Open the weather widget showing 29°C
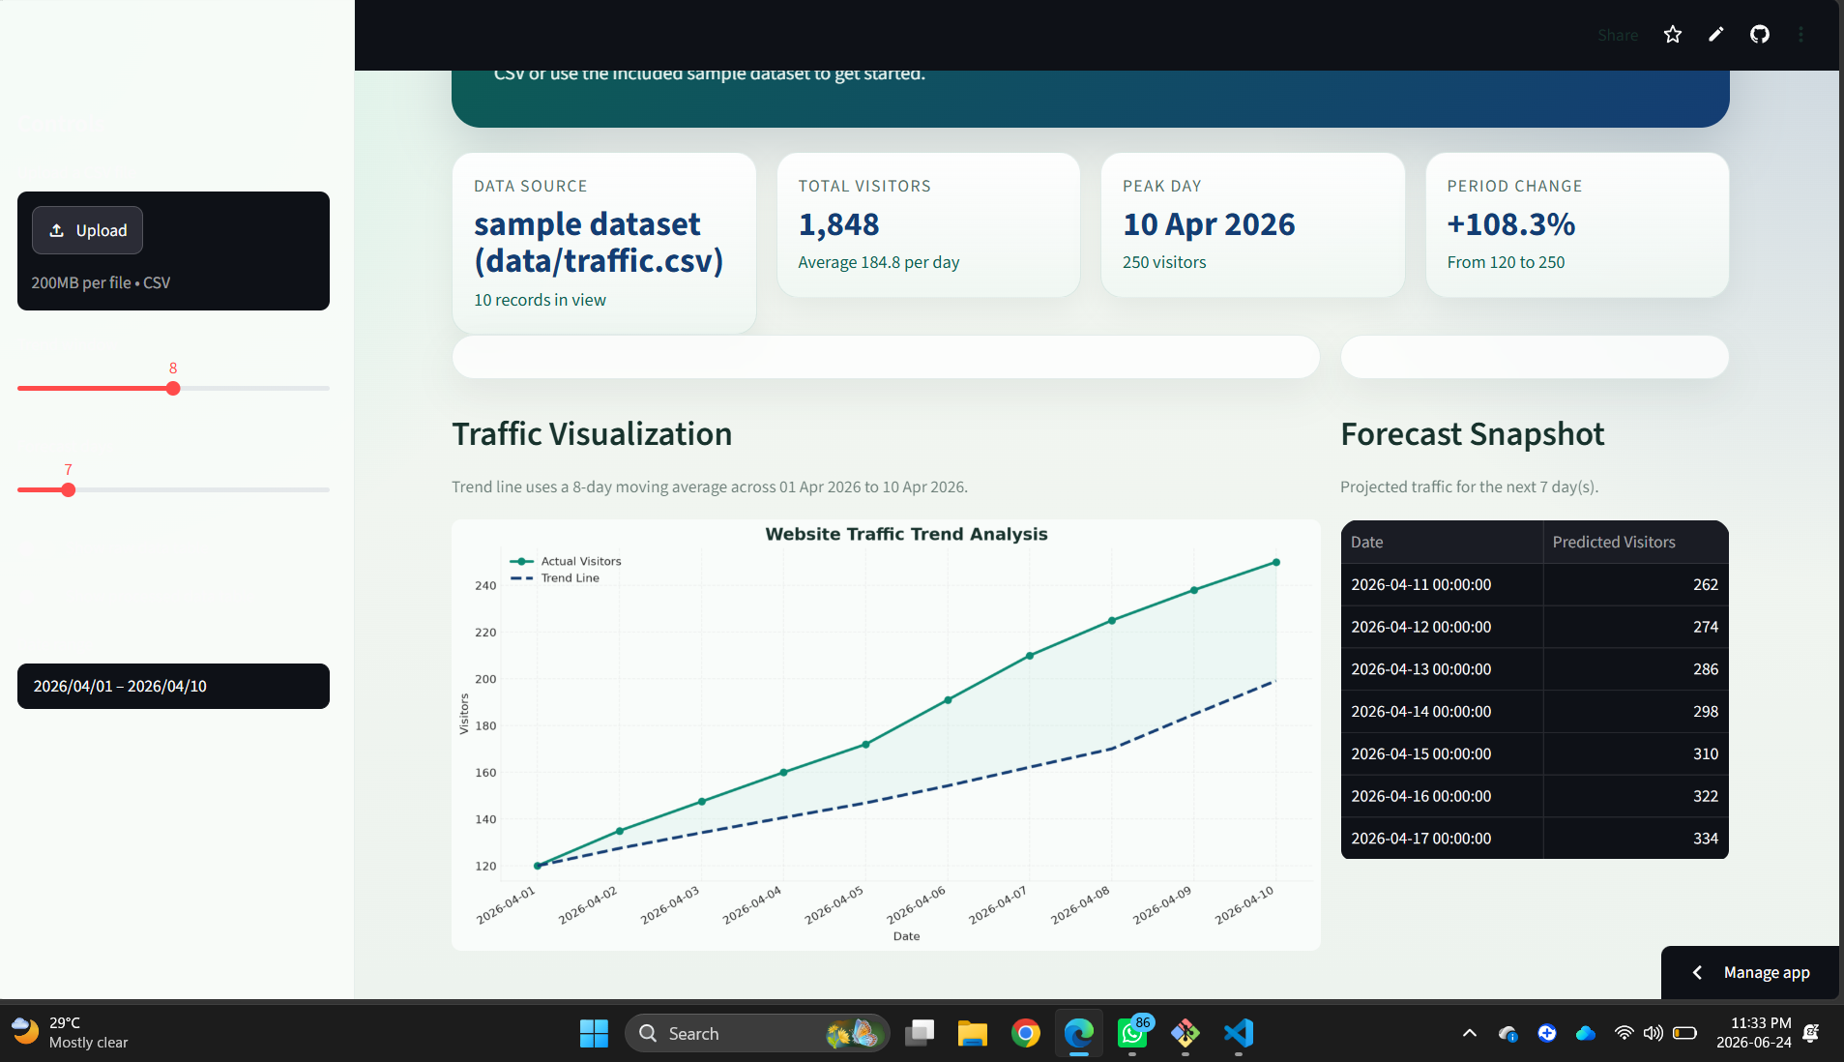 click(70, 1033)
